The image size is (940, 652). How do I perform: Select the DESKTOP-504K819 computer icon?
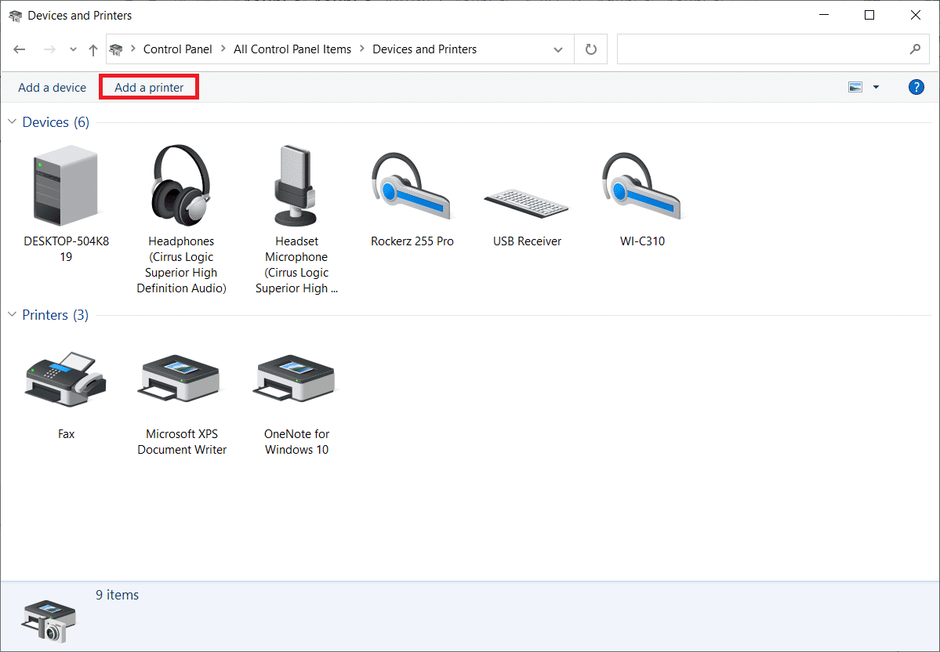(66, 188)
